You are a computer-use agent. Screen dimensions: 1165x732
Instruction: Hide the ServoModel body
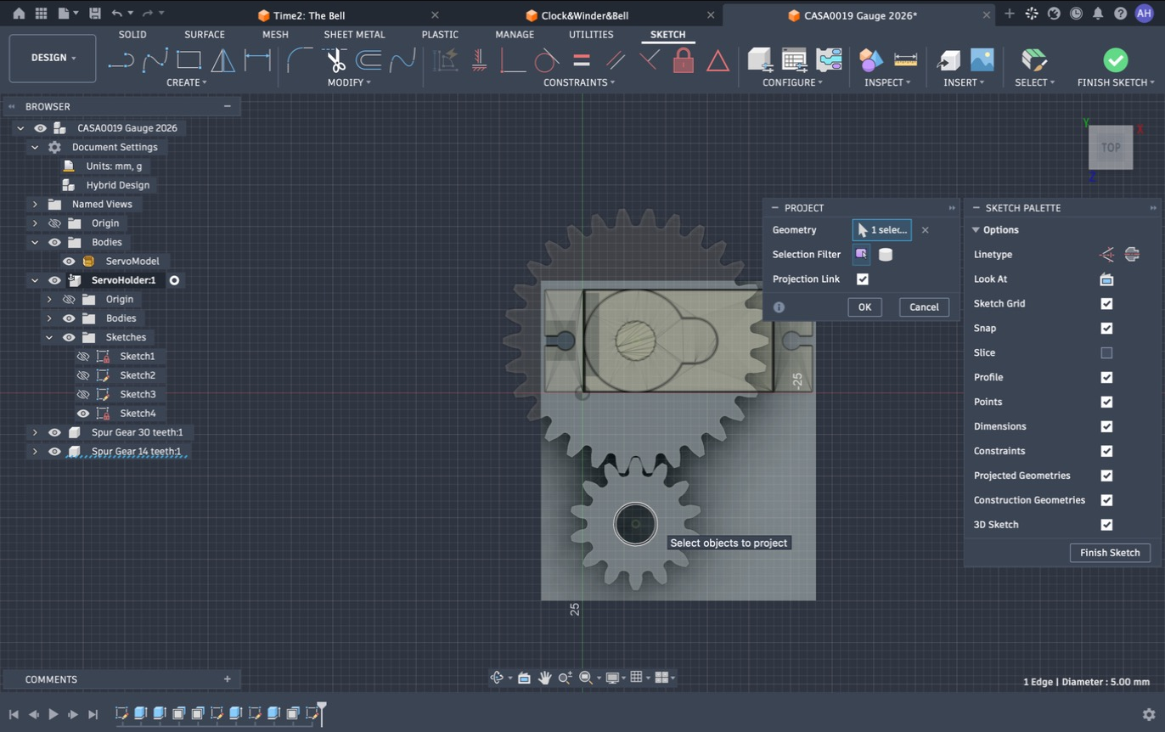click(69, 261)
